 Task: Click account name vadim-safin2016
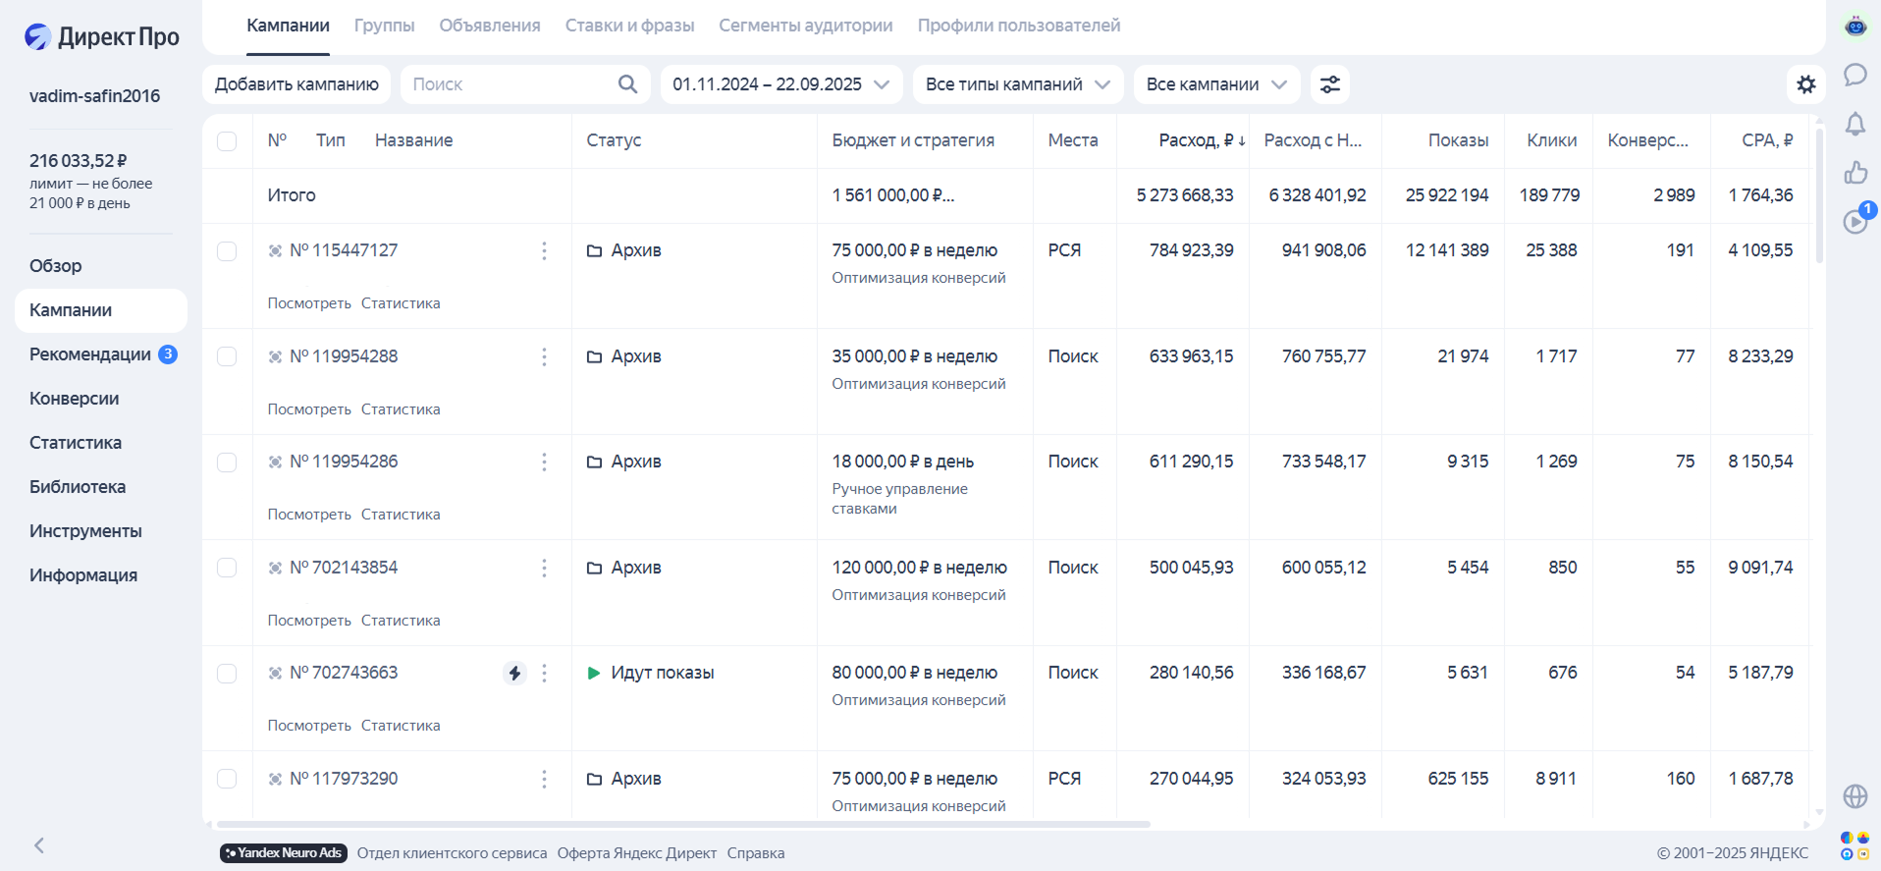(x=94, y=96)
